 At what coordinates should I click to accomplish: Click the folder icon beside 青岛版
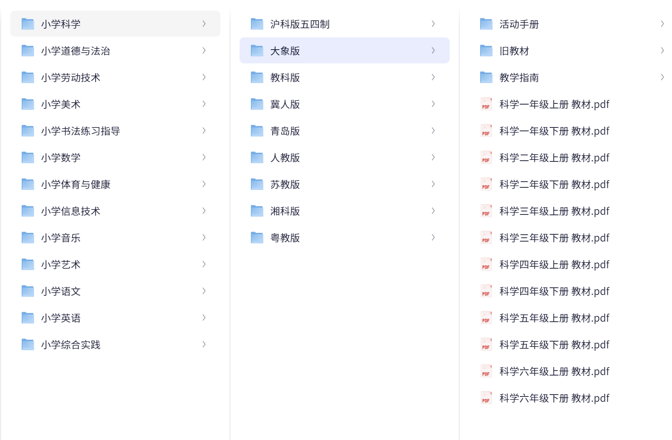(257, 131)
